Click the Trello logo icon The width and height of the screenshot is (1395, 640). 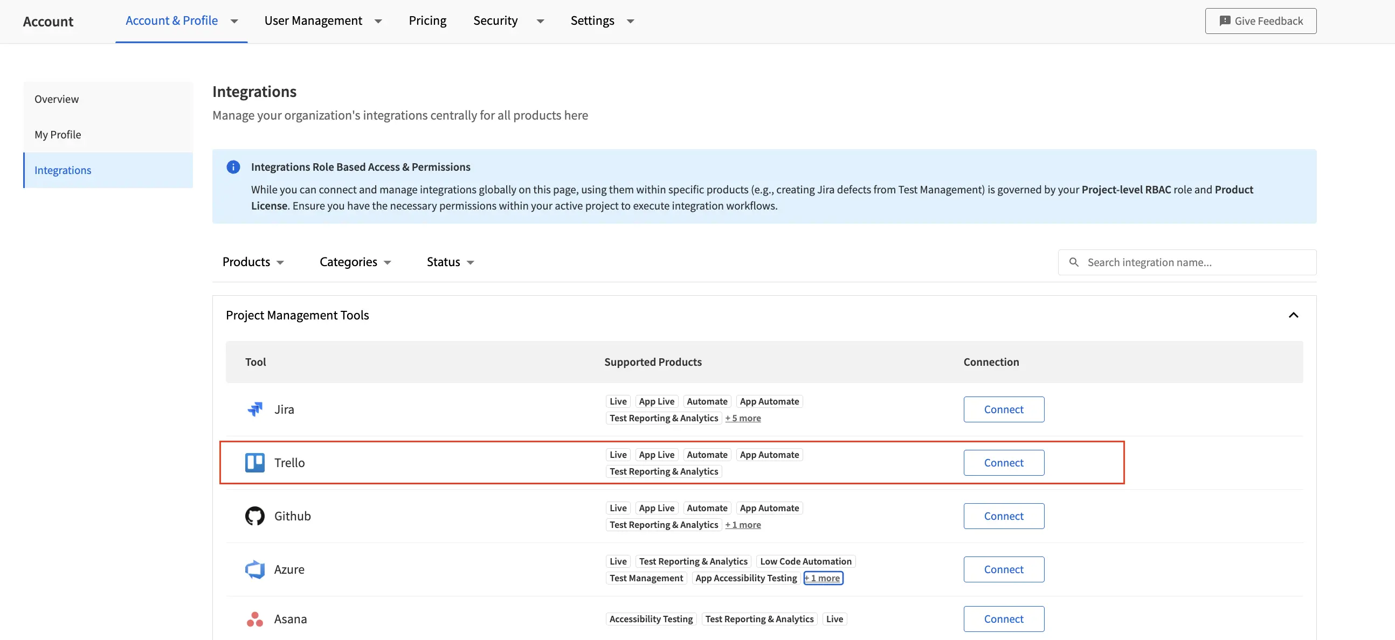[254, 462]
